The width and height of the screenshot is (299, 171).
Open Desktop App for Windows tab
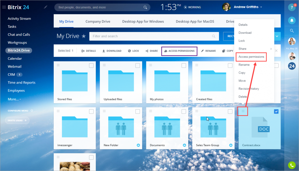(143, 22)
